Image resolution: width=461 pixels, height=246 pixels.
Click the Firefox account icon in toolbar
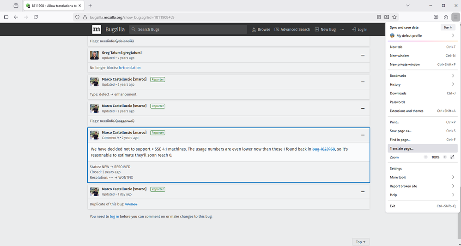pos(436,17)
